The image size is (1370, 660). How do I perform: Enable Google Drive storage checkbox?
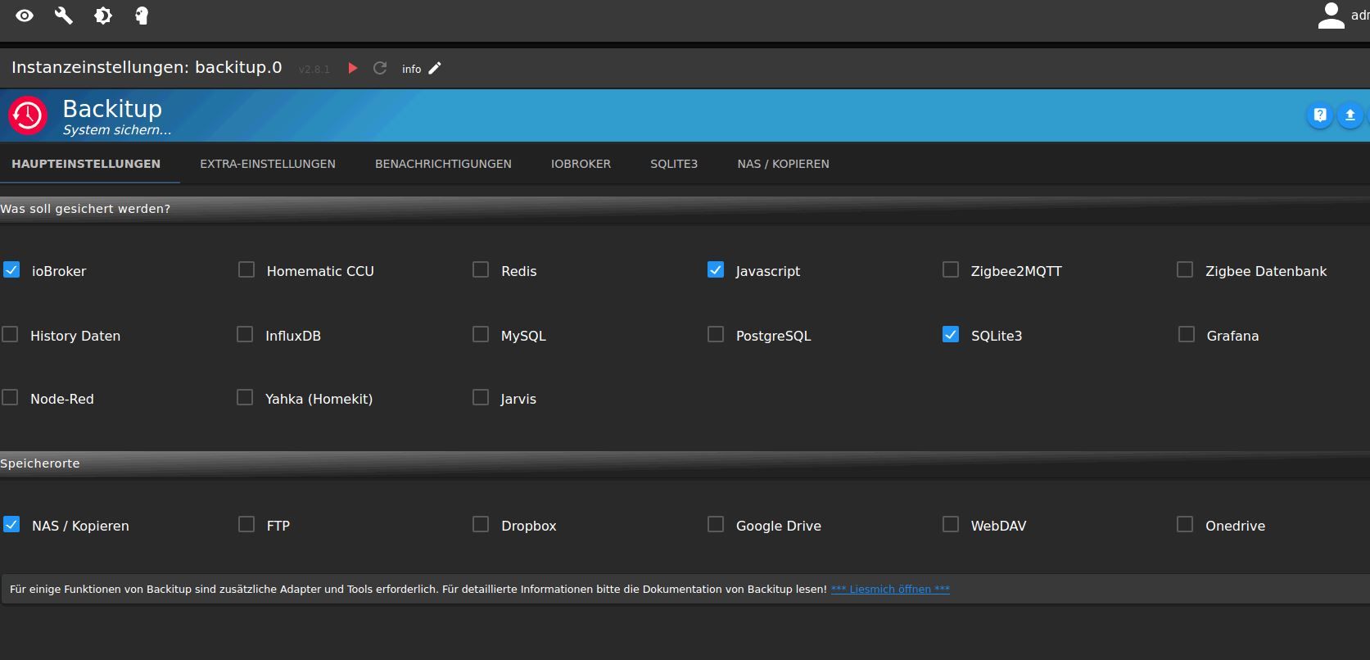716,524
